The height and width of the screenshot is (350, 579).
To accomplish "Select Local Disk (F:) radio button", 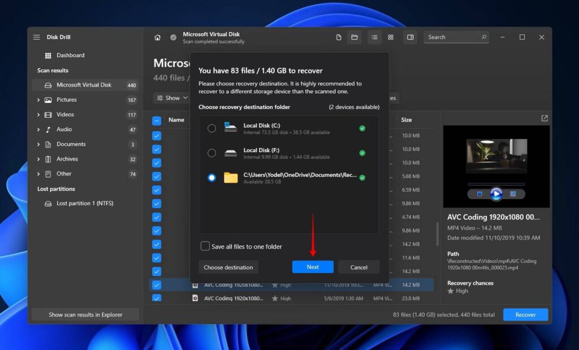I will pos(211,153).
